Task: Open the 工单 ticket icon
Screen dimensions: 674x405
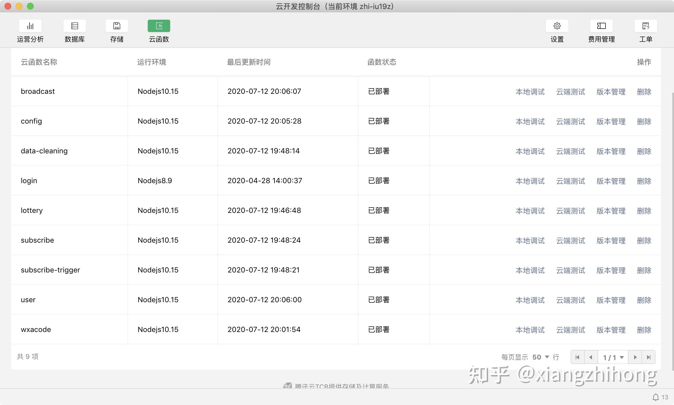Action: click(646, 26)
